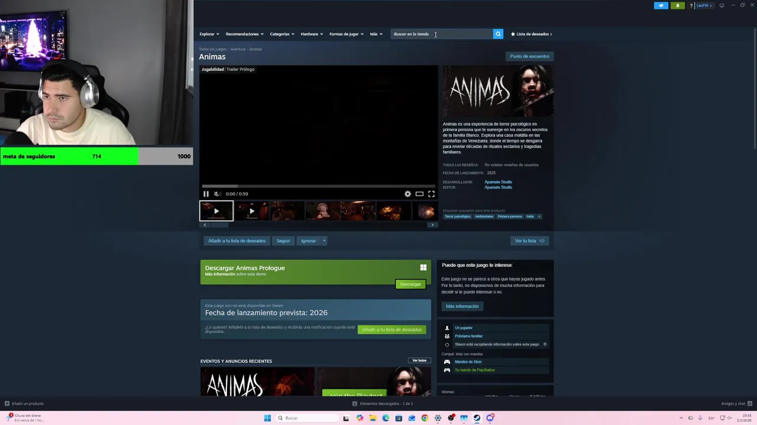The width and height of the screenshot is (757, 425).
Task: Click the Steam help question mark icon
Action: tap(691, 5)
